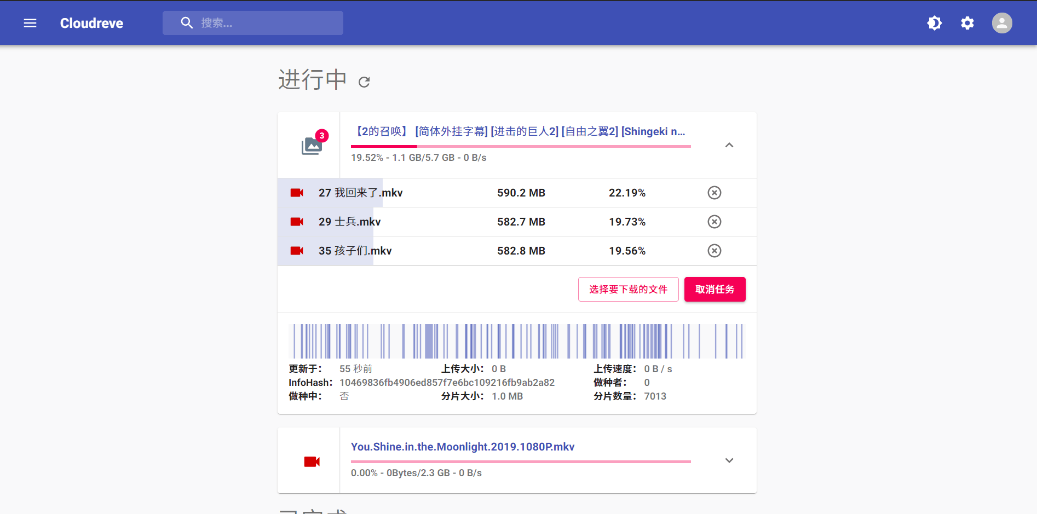This screenshot has width=1037, height=514.
Task: Click the torrent folder icon with badge 3
Action: (312, 145)
